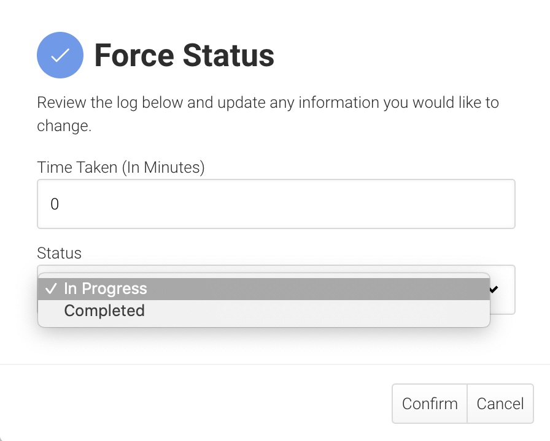Click the Status dropdown arrow
Screen dimensions: 550x441
(x=494, y=289)
